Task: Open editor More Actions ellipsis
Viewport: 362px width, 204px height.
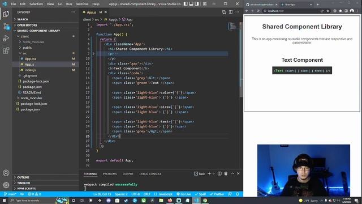Action: click(238, 12)
